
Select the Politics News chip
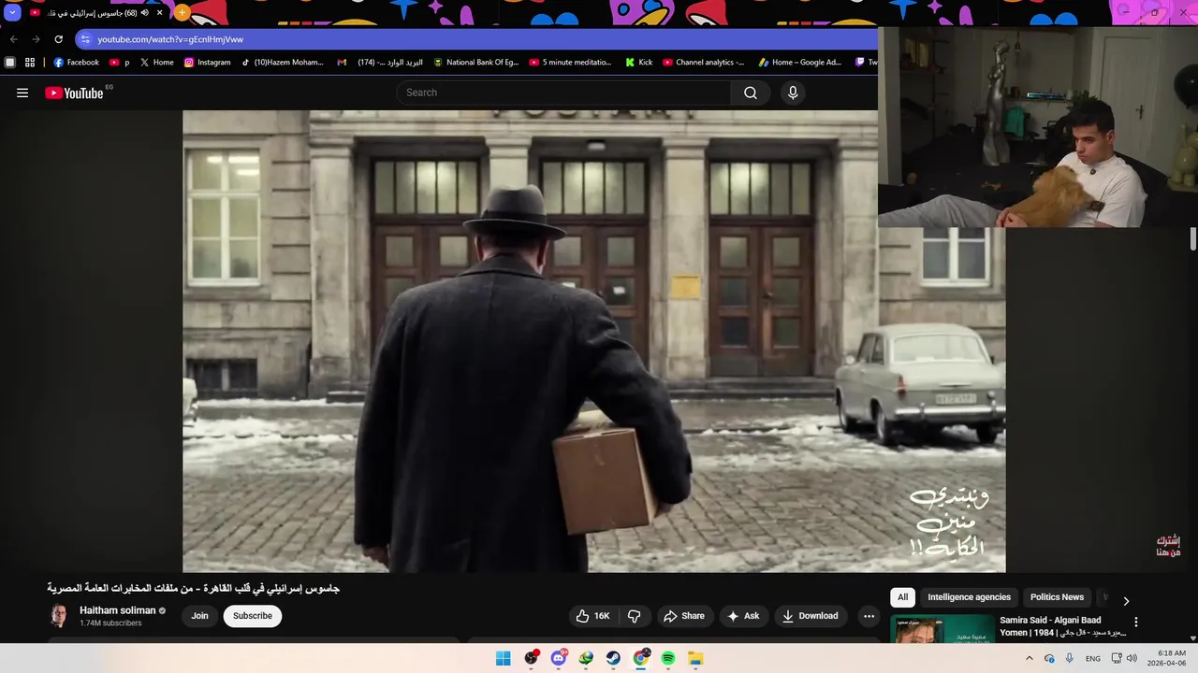click(x=1057, y=597)
